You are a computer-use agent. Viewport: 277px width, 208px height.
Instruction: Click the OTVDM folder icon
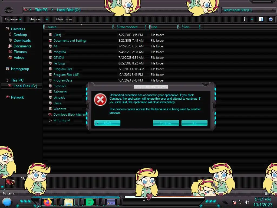click(50, 57)
